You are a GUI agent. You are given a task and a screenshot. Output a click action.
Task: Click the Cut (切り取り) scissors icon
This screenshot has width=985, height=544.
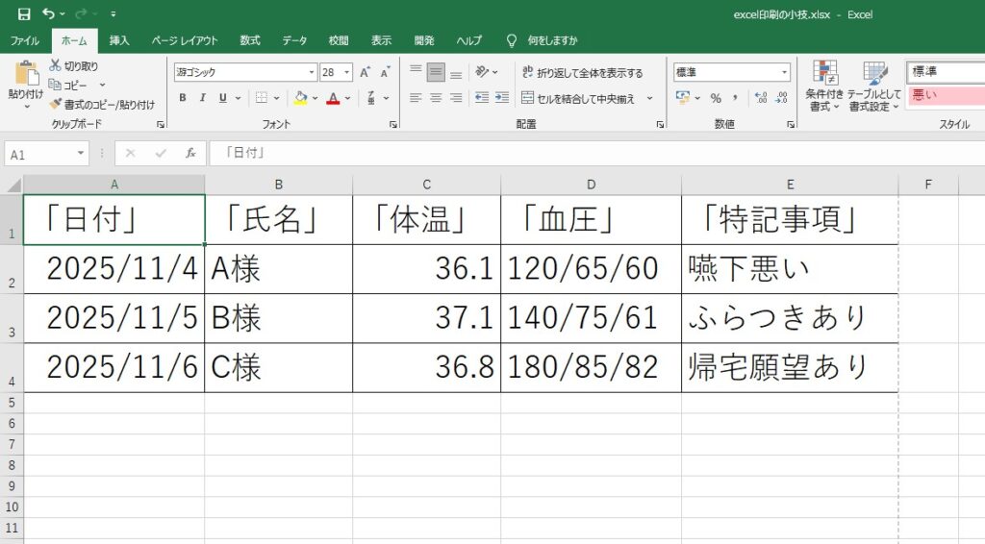55,66
